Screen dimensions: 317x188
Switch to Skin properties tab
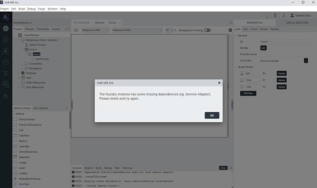(x=246, y=29)
